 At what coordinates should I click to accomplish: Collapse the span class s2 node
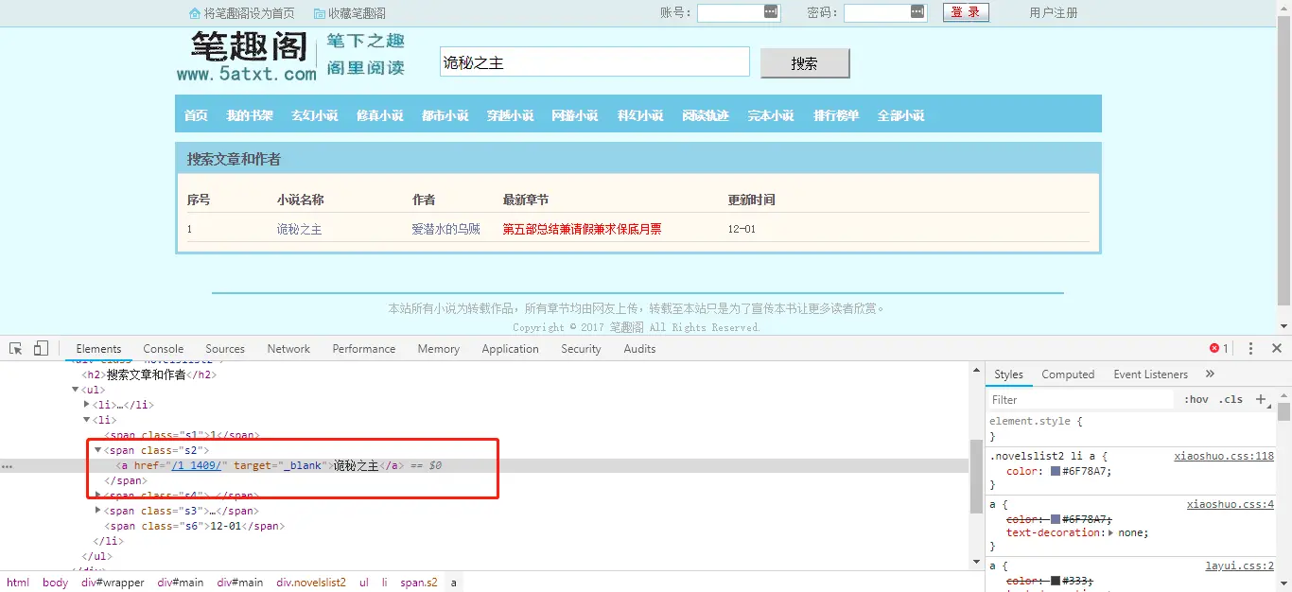coord(98,450)
